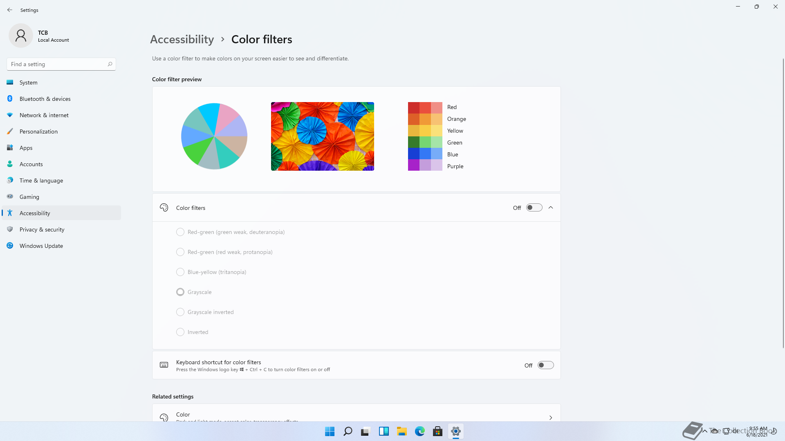Select the Grayscale radio option
The width and height of the screenshot is (785, 441).
180,292
